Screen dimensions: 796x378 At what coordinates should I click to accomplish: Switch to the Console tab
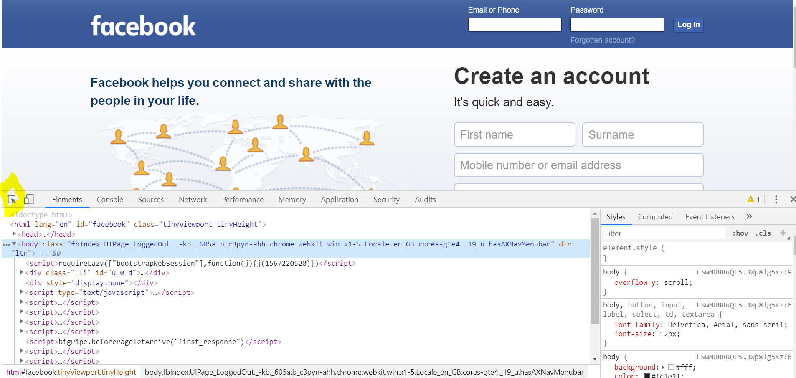click(110, 200)
